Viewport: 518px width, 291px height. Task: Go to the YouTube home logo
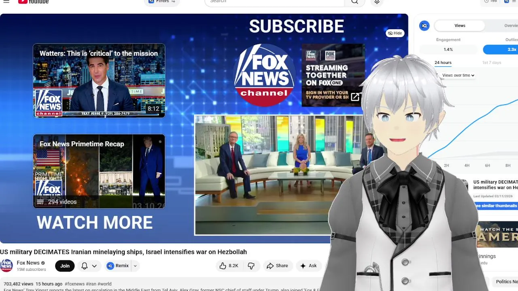(33, 2)
